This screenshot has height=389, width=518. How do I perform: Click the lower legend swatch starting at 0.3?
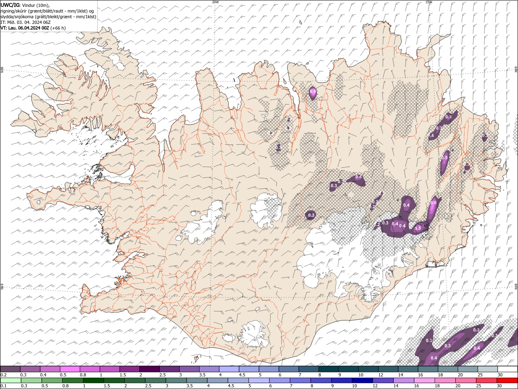tap(31, 380)
